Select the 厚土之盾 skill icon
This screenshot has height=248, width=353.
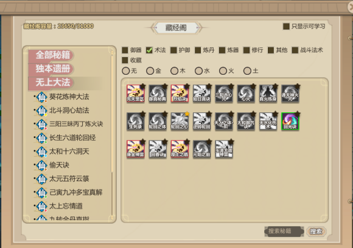pos(180,149)
